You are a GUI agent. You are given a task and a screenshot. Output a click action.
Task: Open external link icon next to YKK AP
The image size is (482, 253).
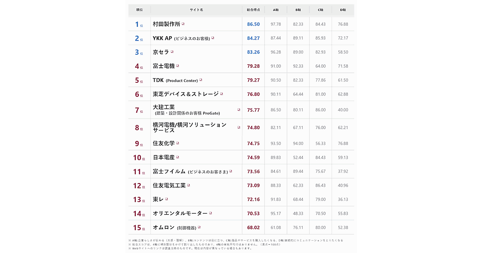(213, 38)
